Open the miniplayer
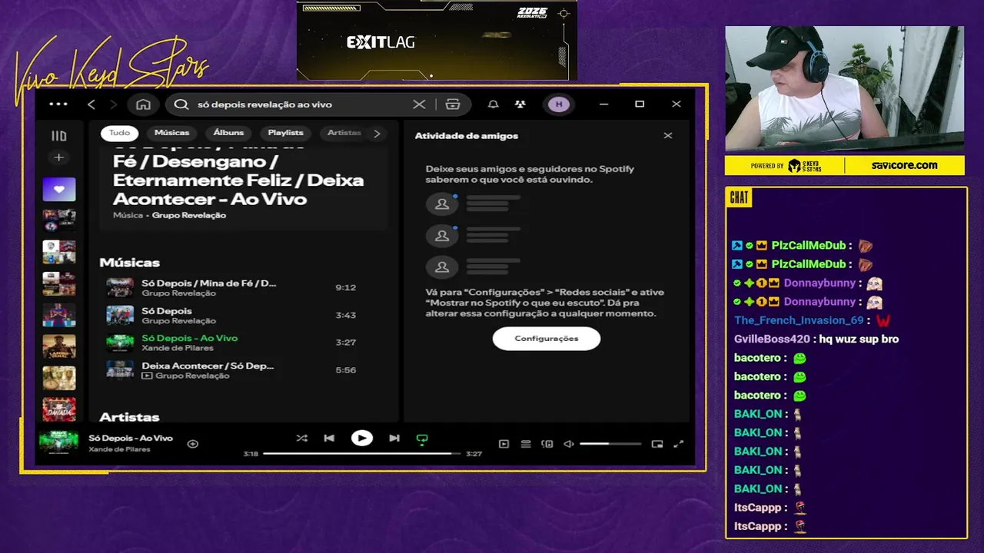Viewport: 984px width, 553px height. [x=657, y=444]
